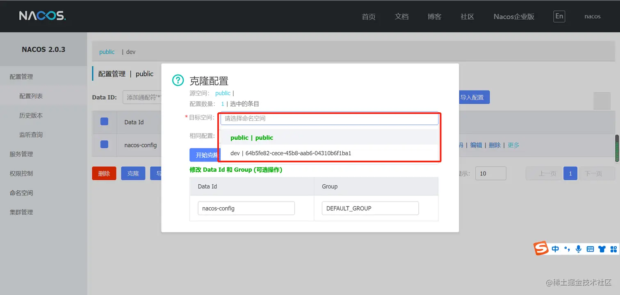Check the table header select-all checkbox
The image size is (620, 295).
[104, 121]
